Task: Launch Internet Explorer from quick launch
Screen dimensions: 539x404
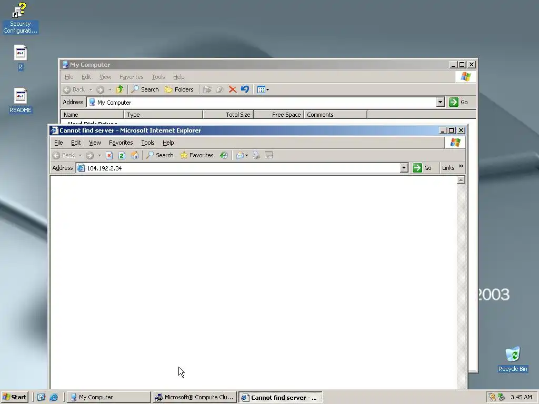Action: [54, 397]
